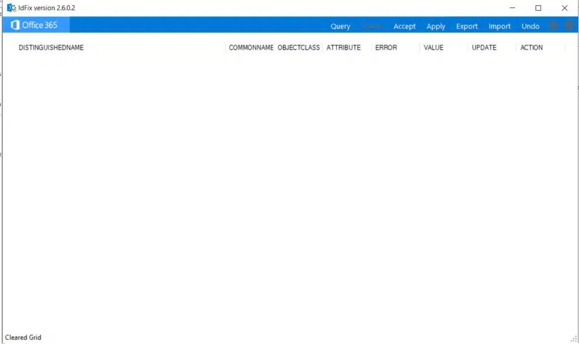
Task: Maximize the IdFix window
Action: pyautogui.click(x=538, y=8)
